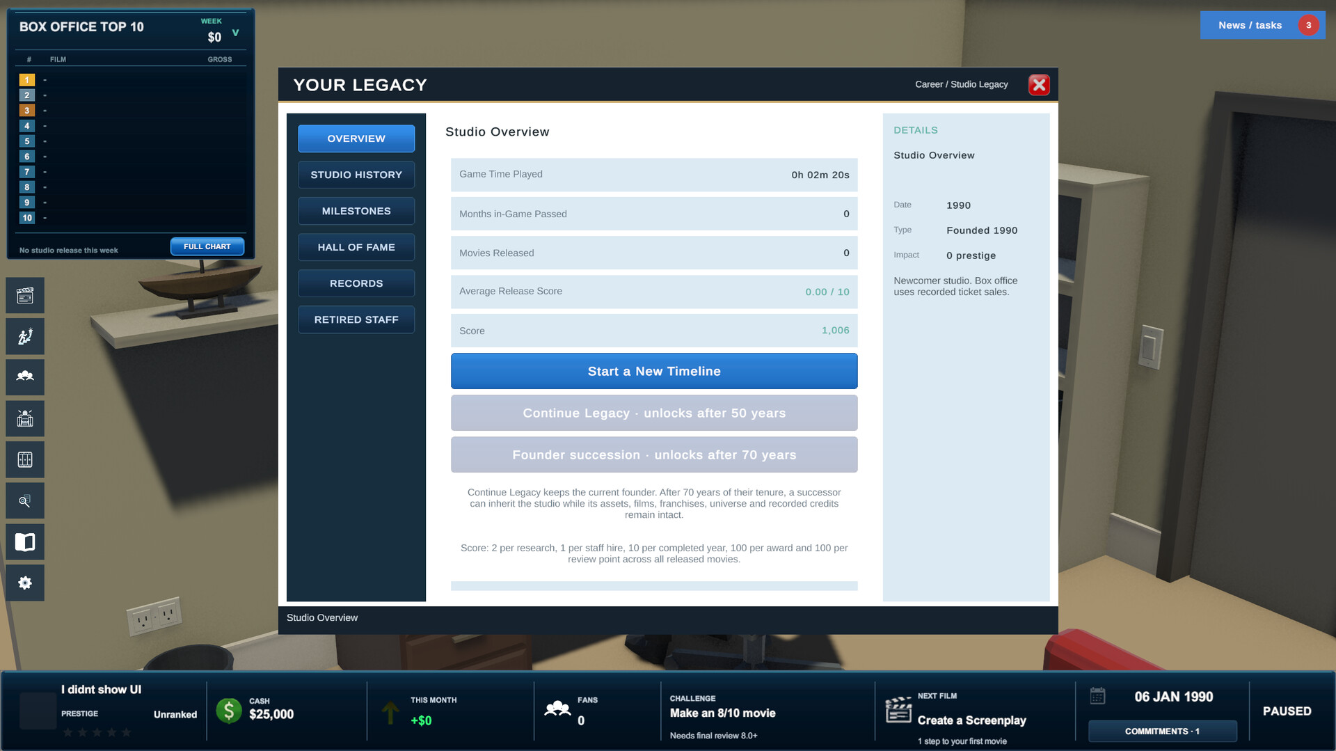
Task: Click Founder succession locked button
Action: point(654,454)
